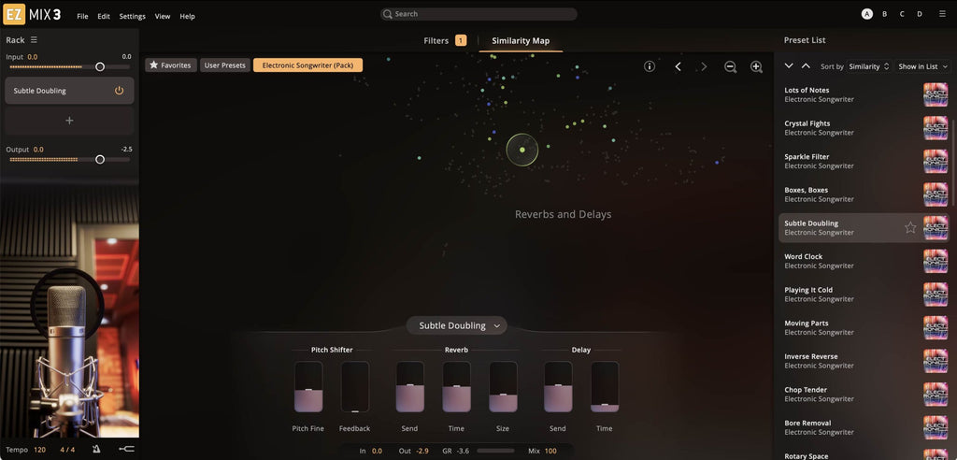Click the Input value 0.0 field
This screenshot has width=957, height=460.
pyautogui.click(x=33, y=57)
